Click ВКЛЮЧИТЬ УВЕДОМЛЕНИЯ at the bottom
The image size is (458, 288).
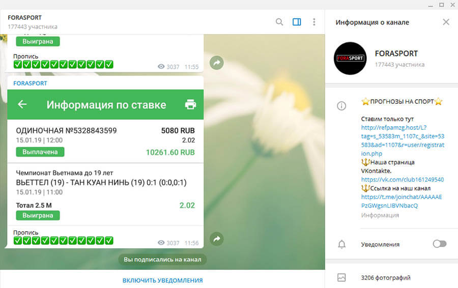(162, 280)
